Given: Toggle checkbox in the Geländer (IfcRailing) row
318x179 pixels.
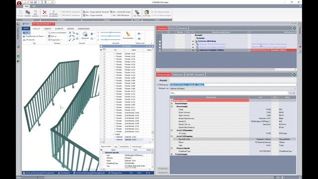Looking at the screenshot, I should click(x=160, y=41).
